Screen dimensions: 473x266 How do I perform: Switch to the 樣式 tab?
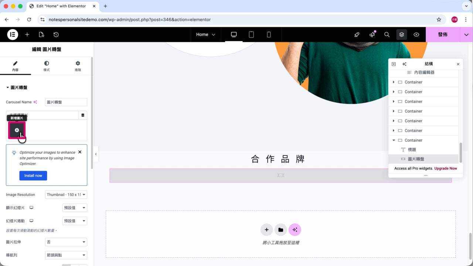coord(47,66)
